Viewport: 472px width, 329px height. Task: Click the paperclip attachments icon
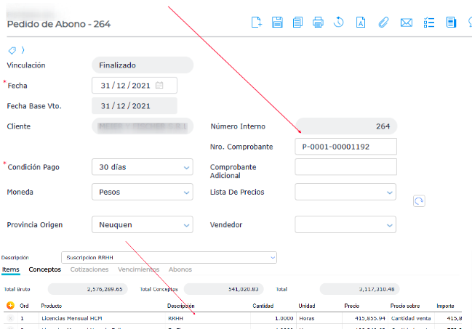coord(383,23)
